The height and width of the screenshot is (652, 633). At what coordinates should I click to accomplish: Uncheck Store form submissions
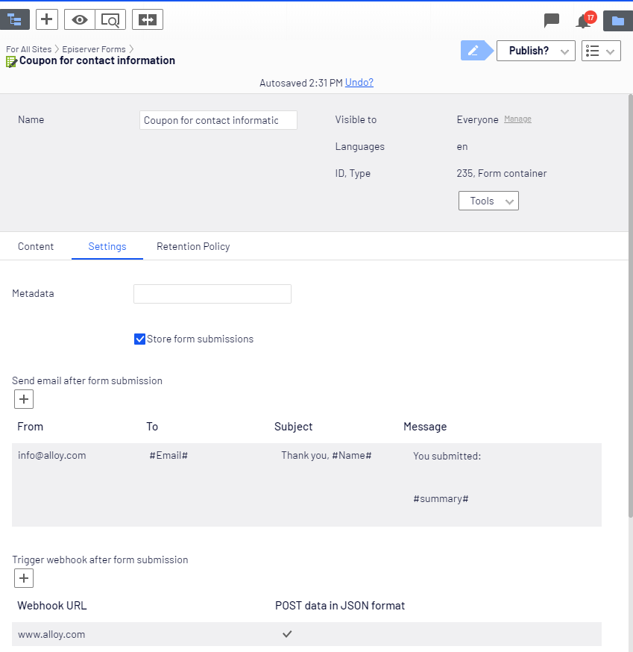139,339
